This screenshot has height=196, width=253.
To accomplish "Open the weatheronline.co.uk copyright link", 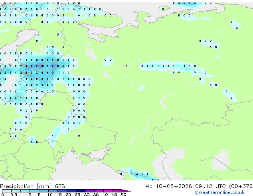I will coord(219,192).
